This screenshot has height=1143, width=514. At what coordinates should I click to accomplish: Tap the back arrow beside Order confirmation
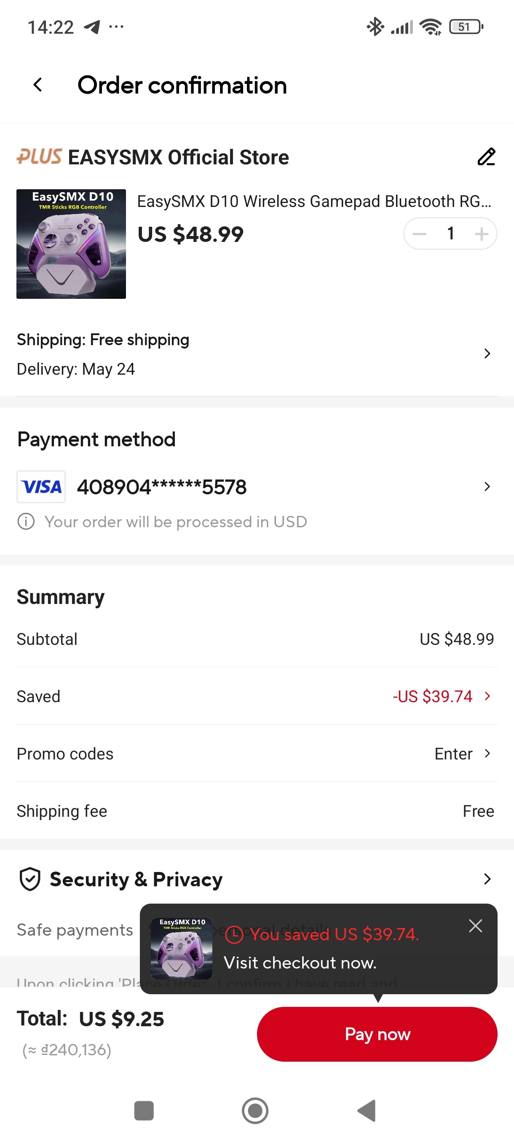pyautogui.click(x=38, y=85)
